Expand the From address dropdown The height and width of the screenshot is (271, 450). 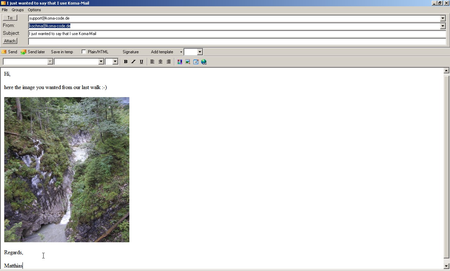443,26
